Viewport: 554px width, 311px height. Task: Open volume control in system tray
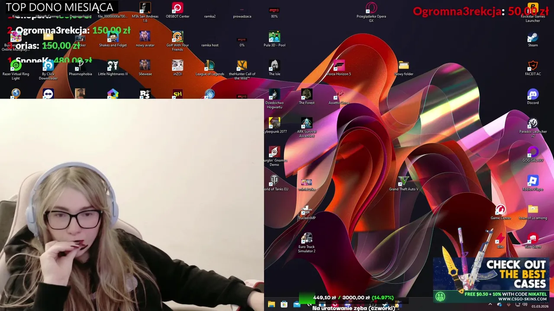pos(525,305)
